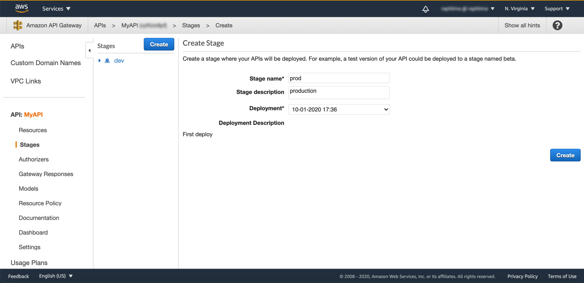This screenshot has height=283, width=584.
Task: Open Resource Policy section
Action: pos(40,203)
